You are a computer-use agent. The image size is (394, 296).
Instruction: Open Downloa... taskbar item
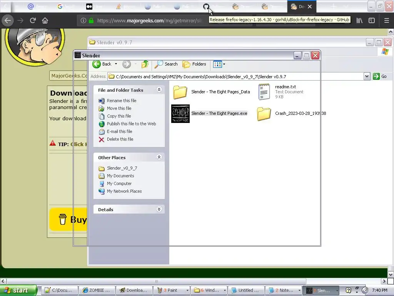click(134, 290)
